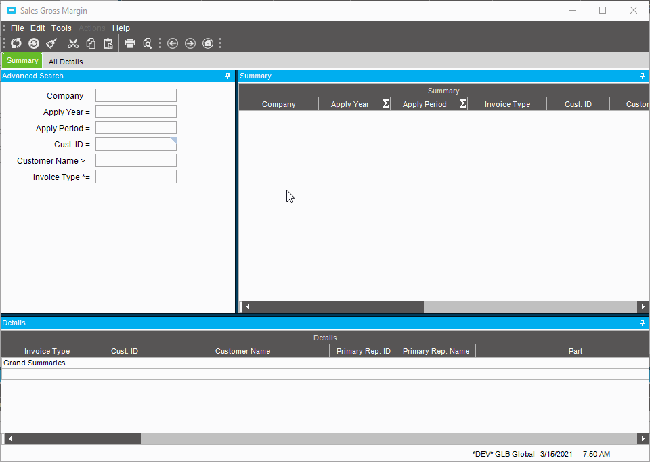Viewport: 650px width, 462px height.
Task: Click the Paste clipboard icon
Action: [x=108, y=43]
